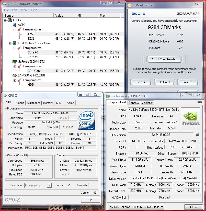Click the Driver Version field in GPU-Z
Viewport: 206px width, 211px height.
pyautogui.click(x=164, y=178)
